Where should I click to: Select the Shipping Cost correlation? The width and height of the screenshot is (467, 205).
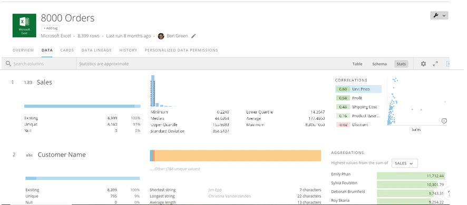point(358,107)
